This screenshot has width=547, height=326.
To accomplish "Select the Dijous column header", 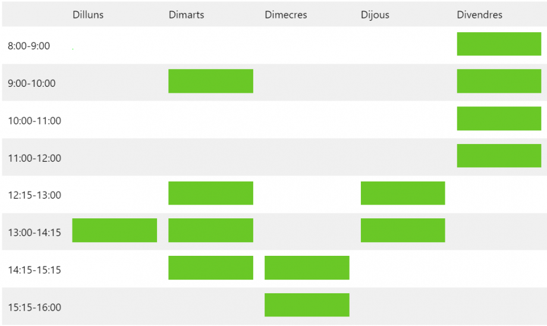I will [375, 15].
